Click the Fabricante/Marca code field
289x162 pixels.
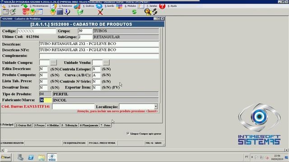coord(46,100)
